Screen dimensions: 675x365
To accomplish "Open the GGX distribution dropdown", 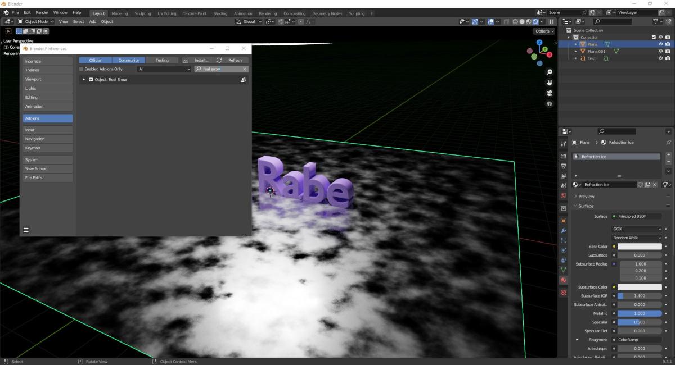I will (637, 229).
